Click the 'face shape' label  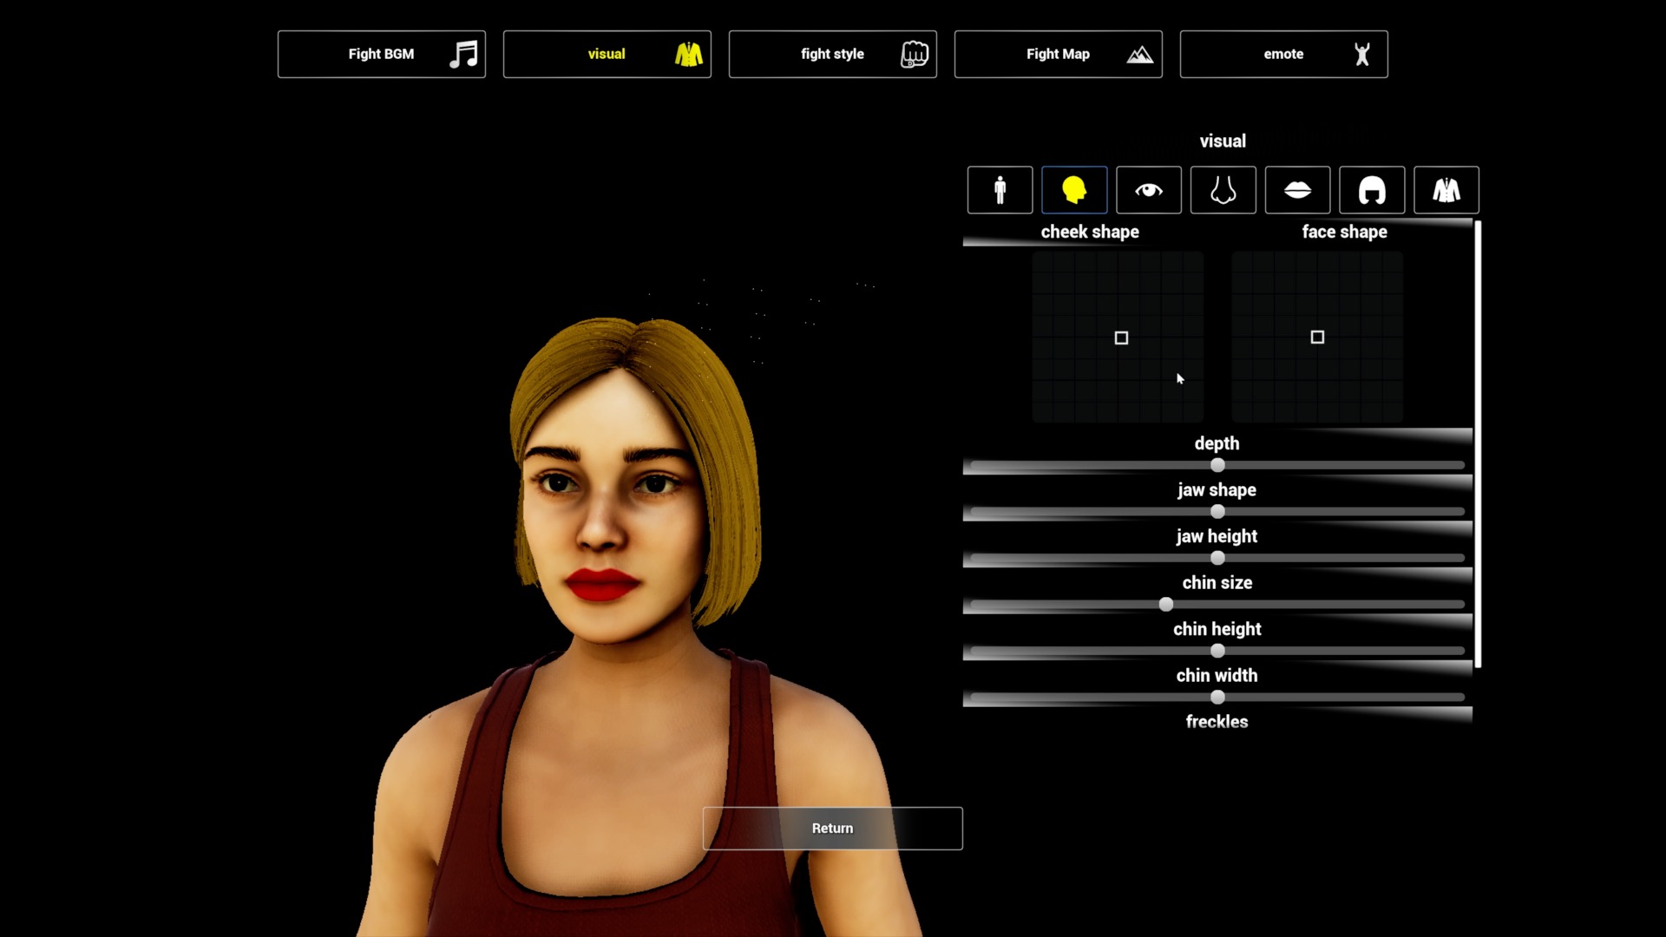pos(1344,232)
